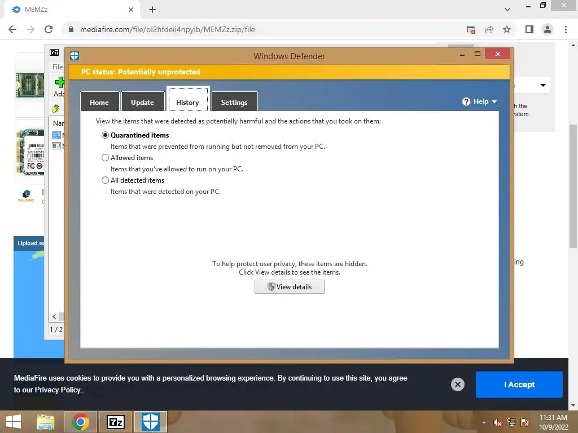Open the Chrome profile avatar
The width and height of the screenshot is (578, 433).
coord(548,29)
